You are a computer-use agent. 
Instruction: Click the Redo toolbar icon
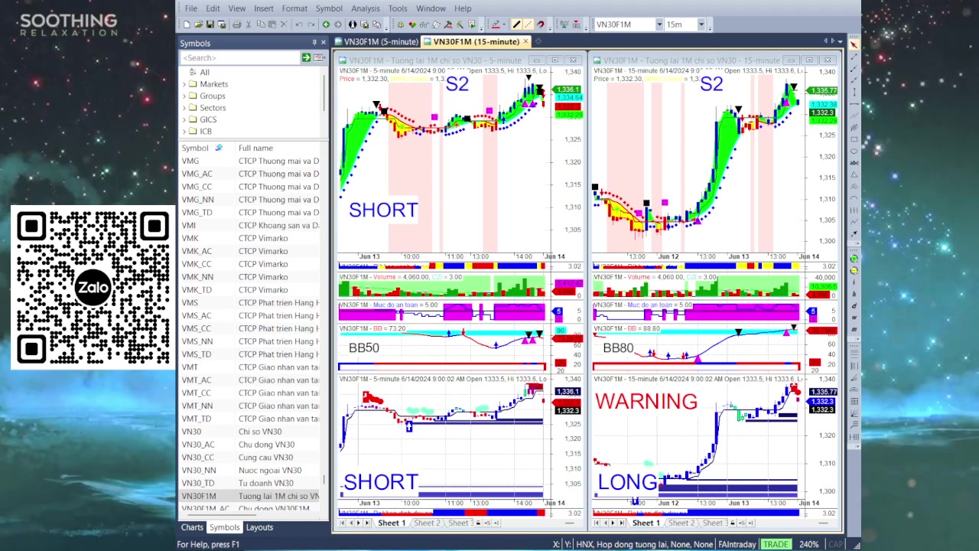pyautogui.click(x=311, y=24)
